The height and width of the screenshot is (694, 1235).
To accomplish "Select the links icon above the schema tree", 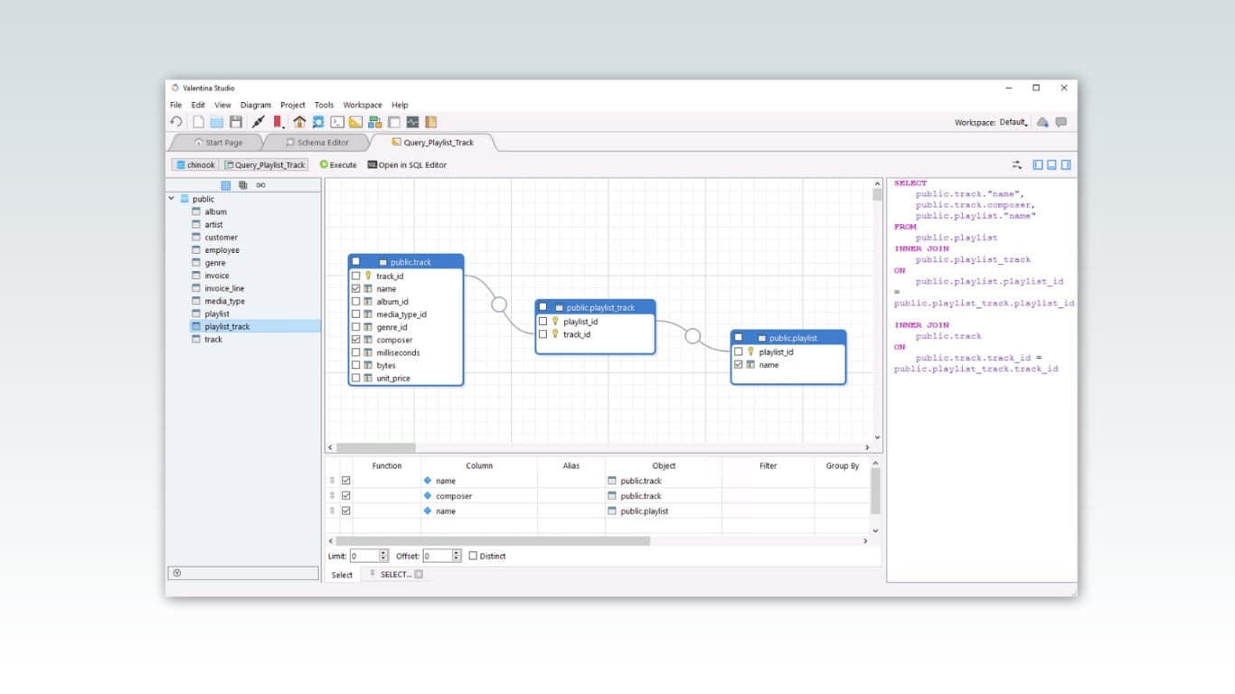I will tap(262, 185).
